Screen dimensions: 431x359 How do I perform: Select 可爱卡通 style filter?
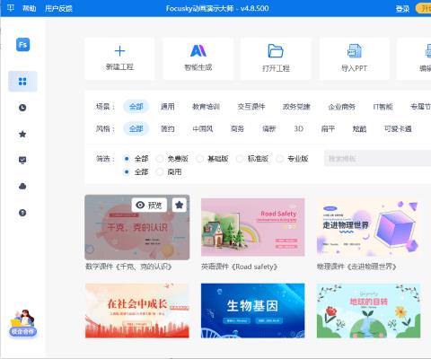tap(398, 129)
